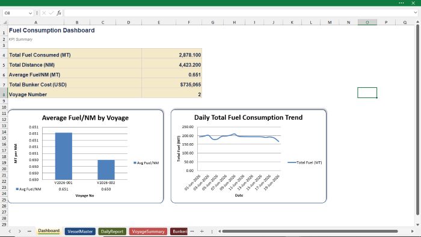Image resolution: width=421 pixels, height=237 pixels.
Task: Click the Fuel Consumption Dashboard title cell
Action: 52,30
